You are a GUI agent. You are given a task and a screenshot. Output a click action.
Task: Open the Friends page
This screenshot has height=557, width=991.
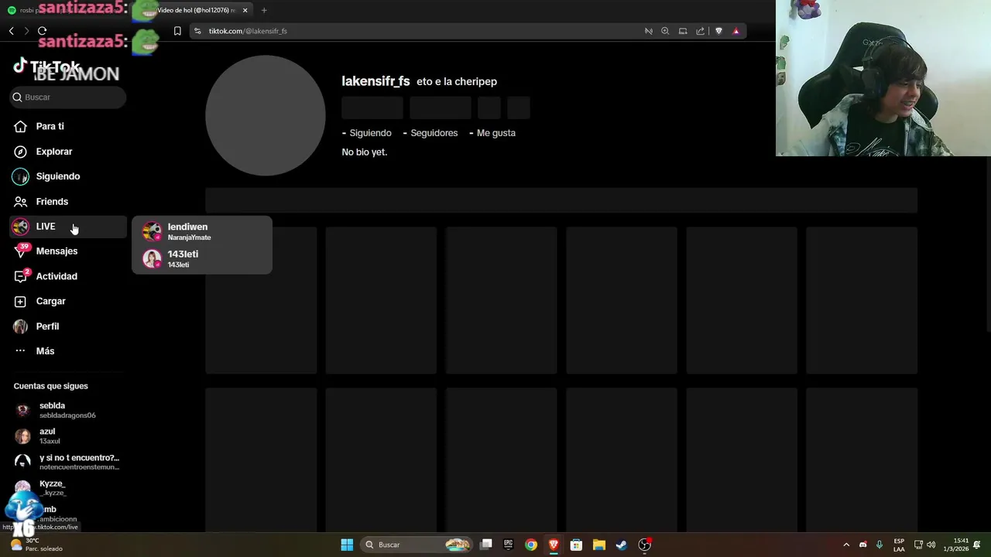[x=68, y=201]
